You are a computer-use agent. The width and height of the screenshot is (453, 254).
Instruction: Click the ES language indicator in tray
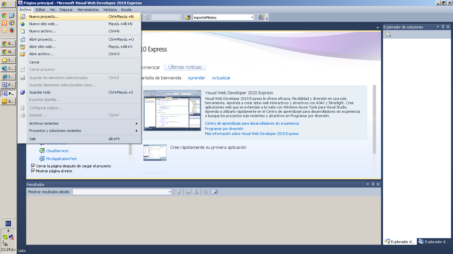tap(8, 224)
